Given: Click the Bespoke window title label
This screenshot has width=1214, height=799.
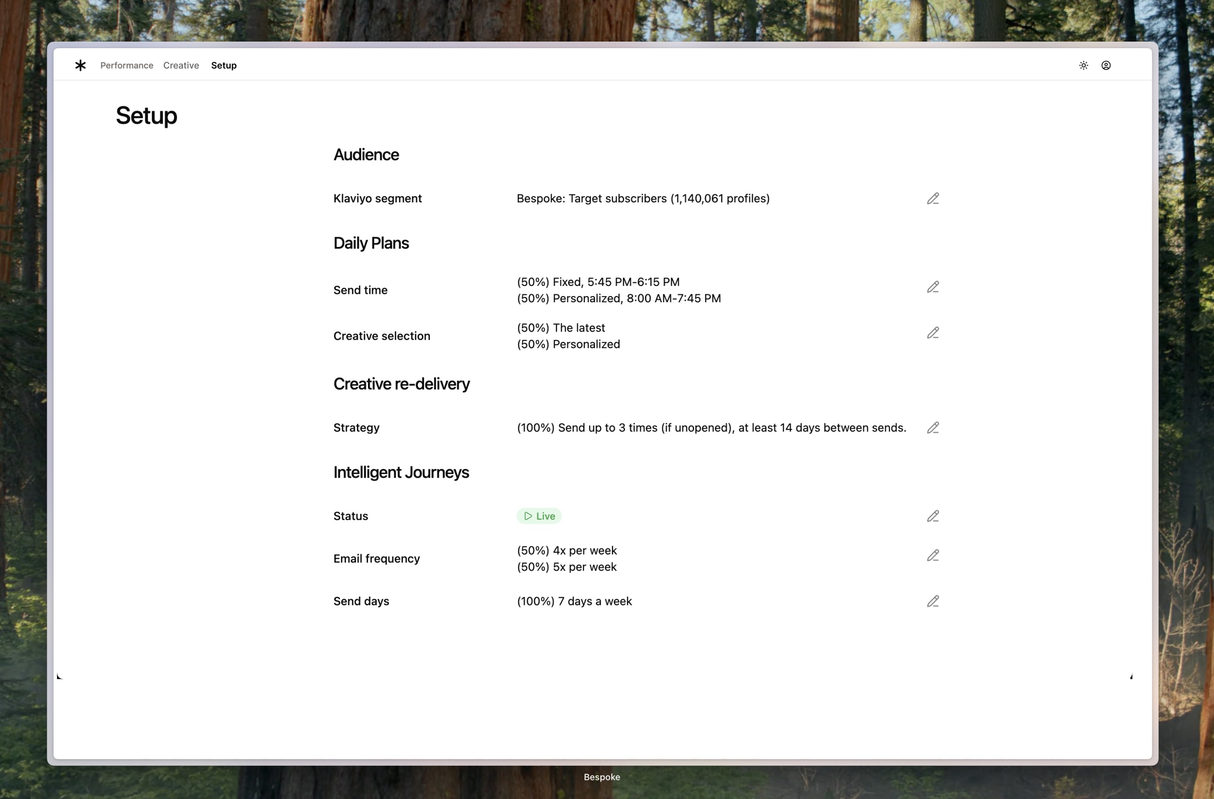Looking at the screenshot, I should [602, 777].
